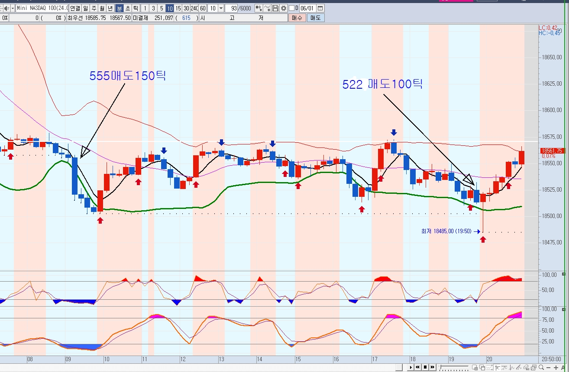Choose the 60 minute interval button
Viewport: 569px width, 372px height.
(x=203, y=8)
